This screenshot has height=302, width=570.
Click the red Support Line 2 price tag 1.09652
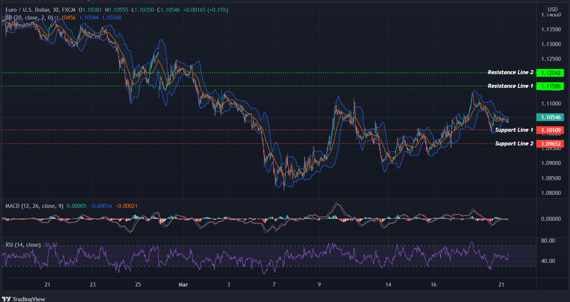[x=550, y=143]
